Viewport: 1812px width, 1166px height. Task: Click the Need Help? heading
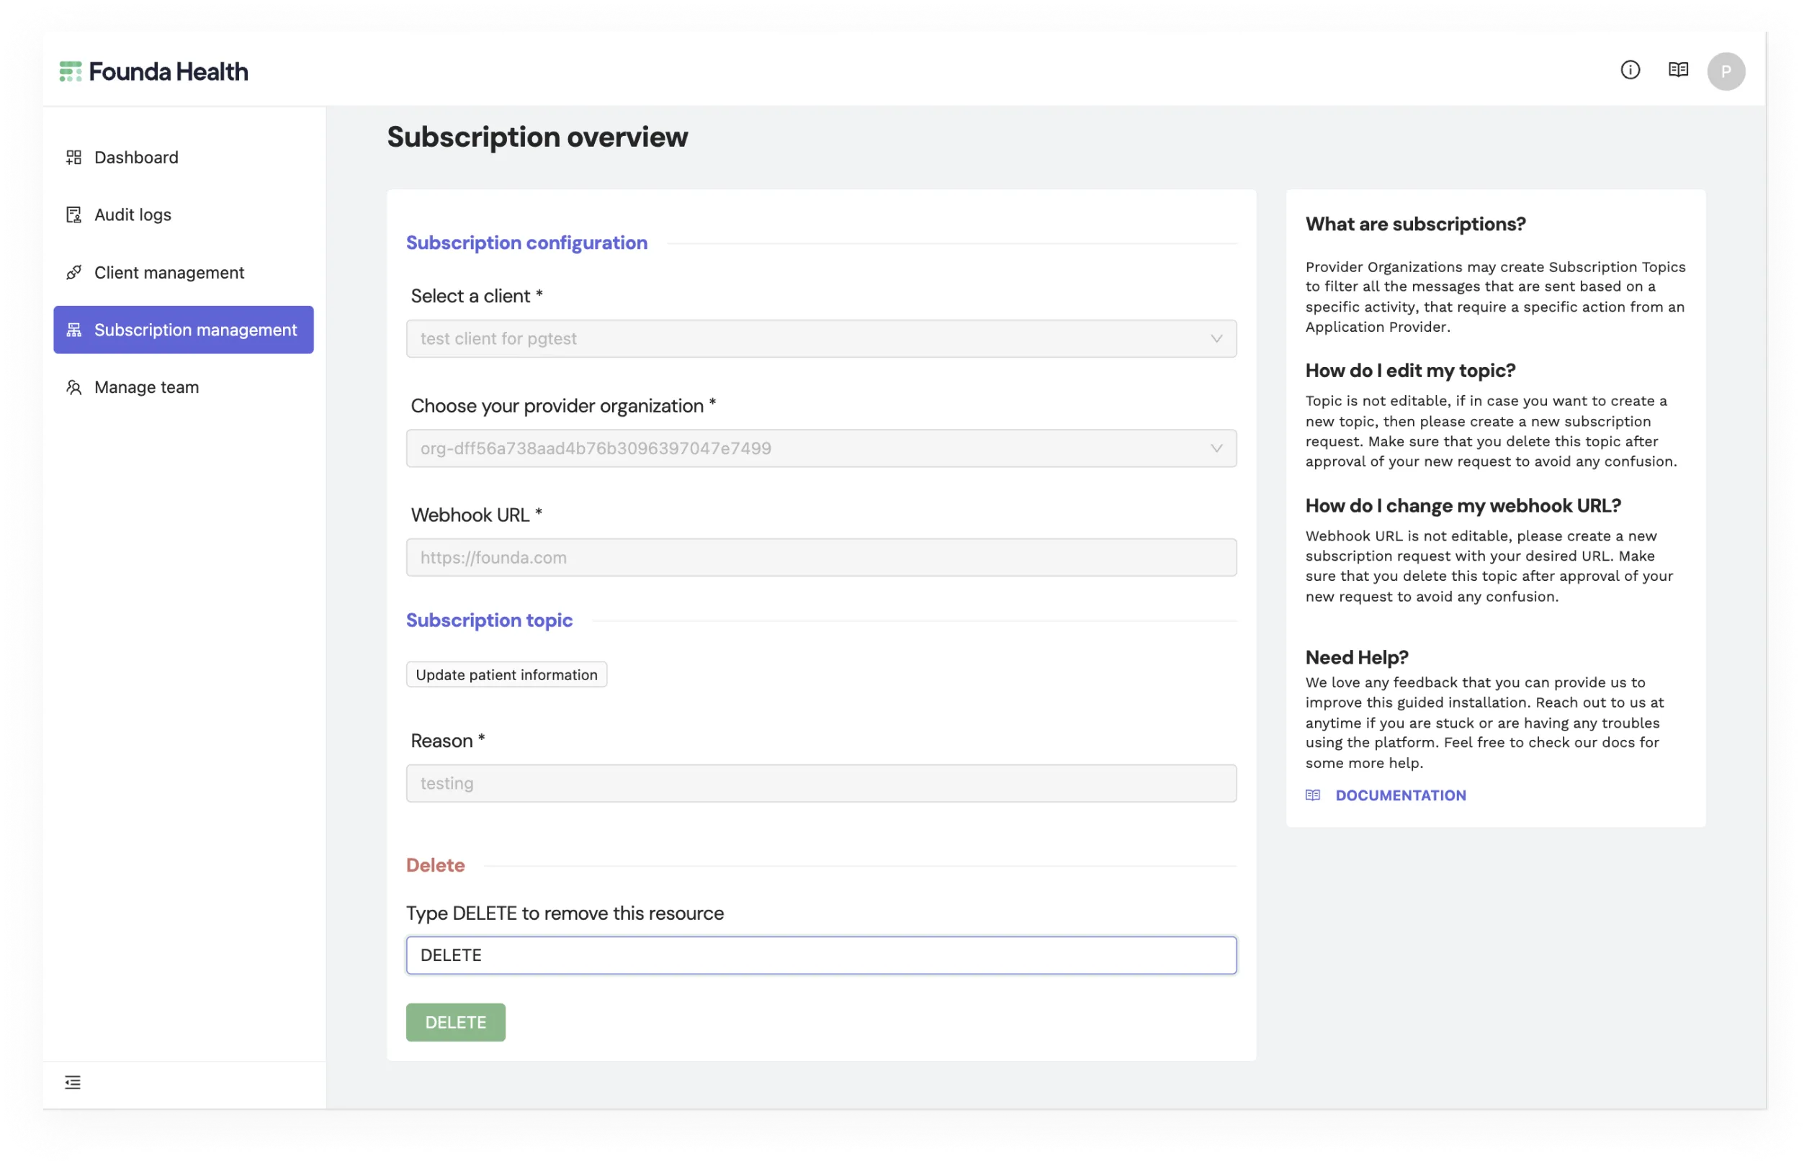tap(1356, 657)
